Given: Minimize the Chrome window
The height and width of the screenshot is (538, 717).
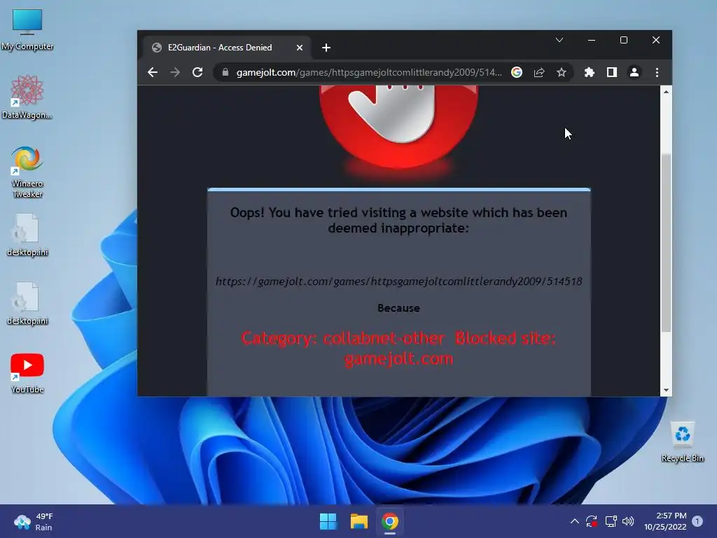Looking at the screenshot, I should (x=592, y=40).
